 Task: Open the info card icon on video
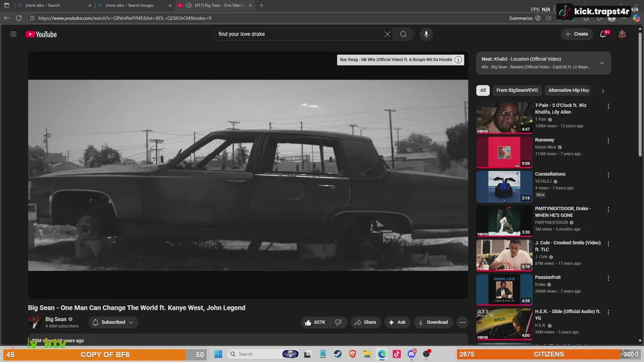coord(458,60)
